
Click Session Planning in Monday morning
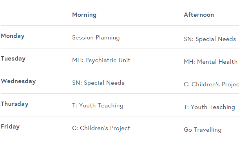pos(96,38)
